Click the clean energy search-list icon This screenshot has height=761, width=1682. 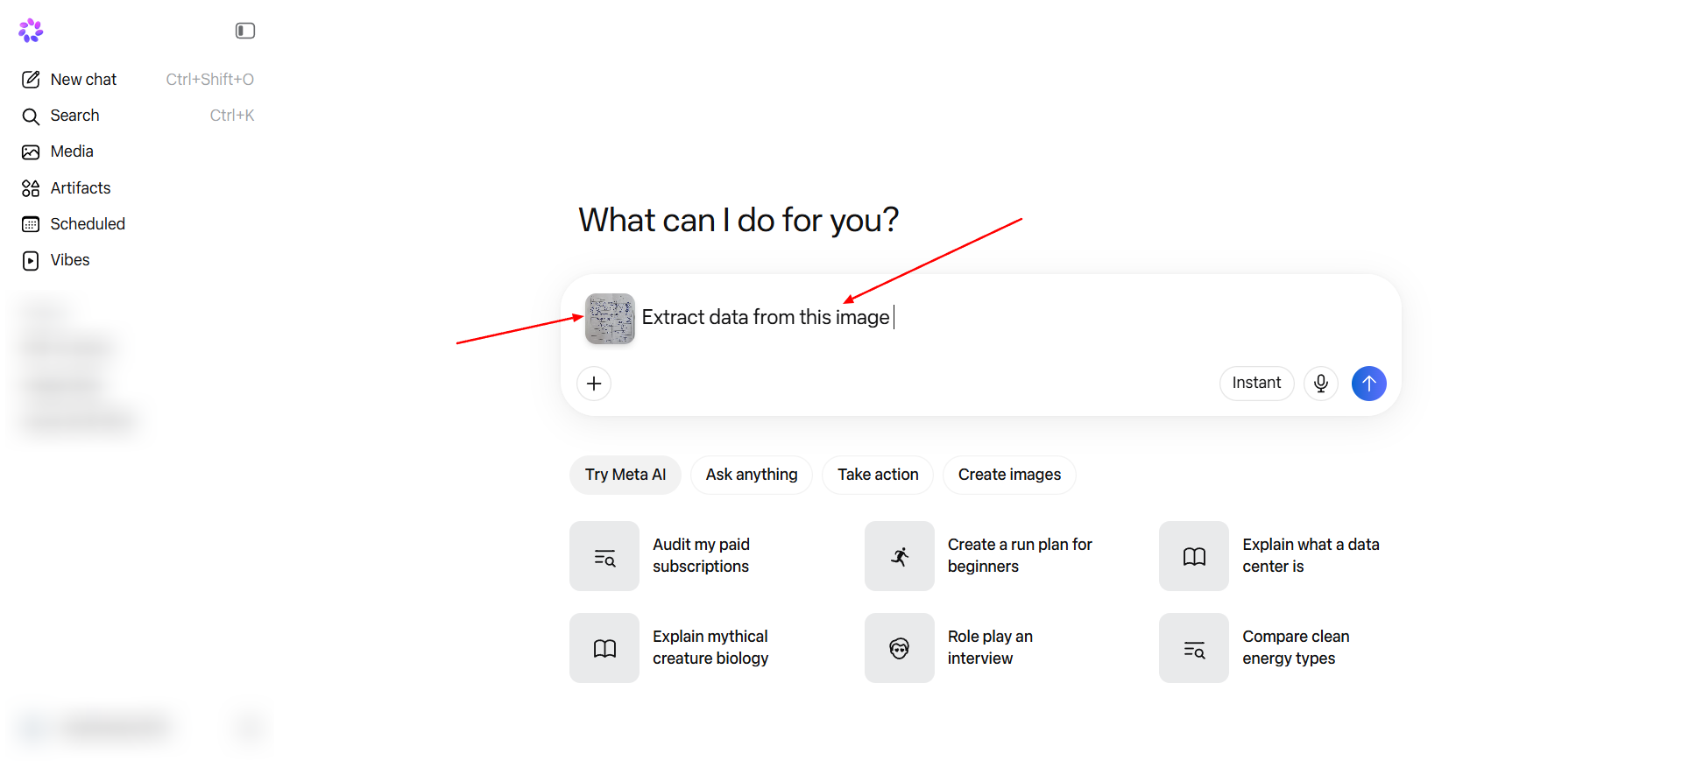coord(1194,648)
